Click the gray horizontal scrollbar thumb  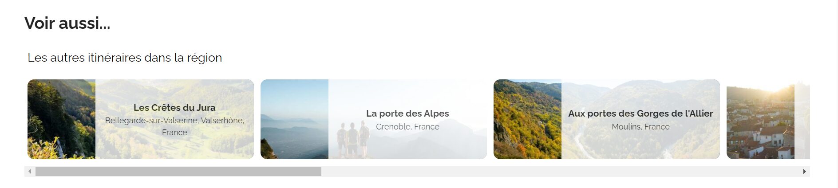[x=178, y=172]
